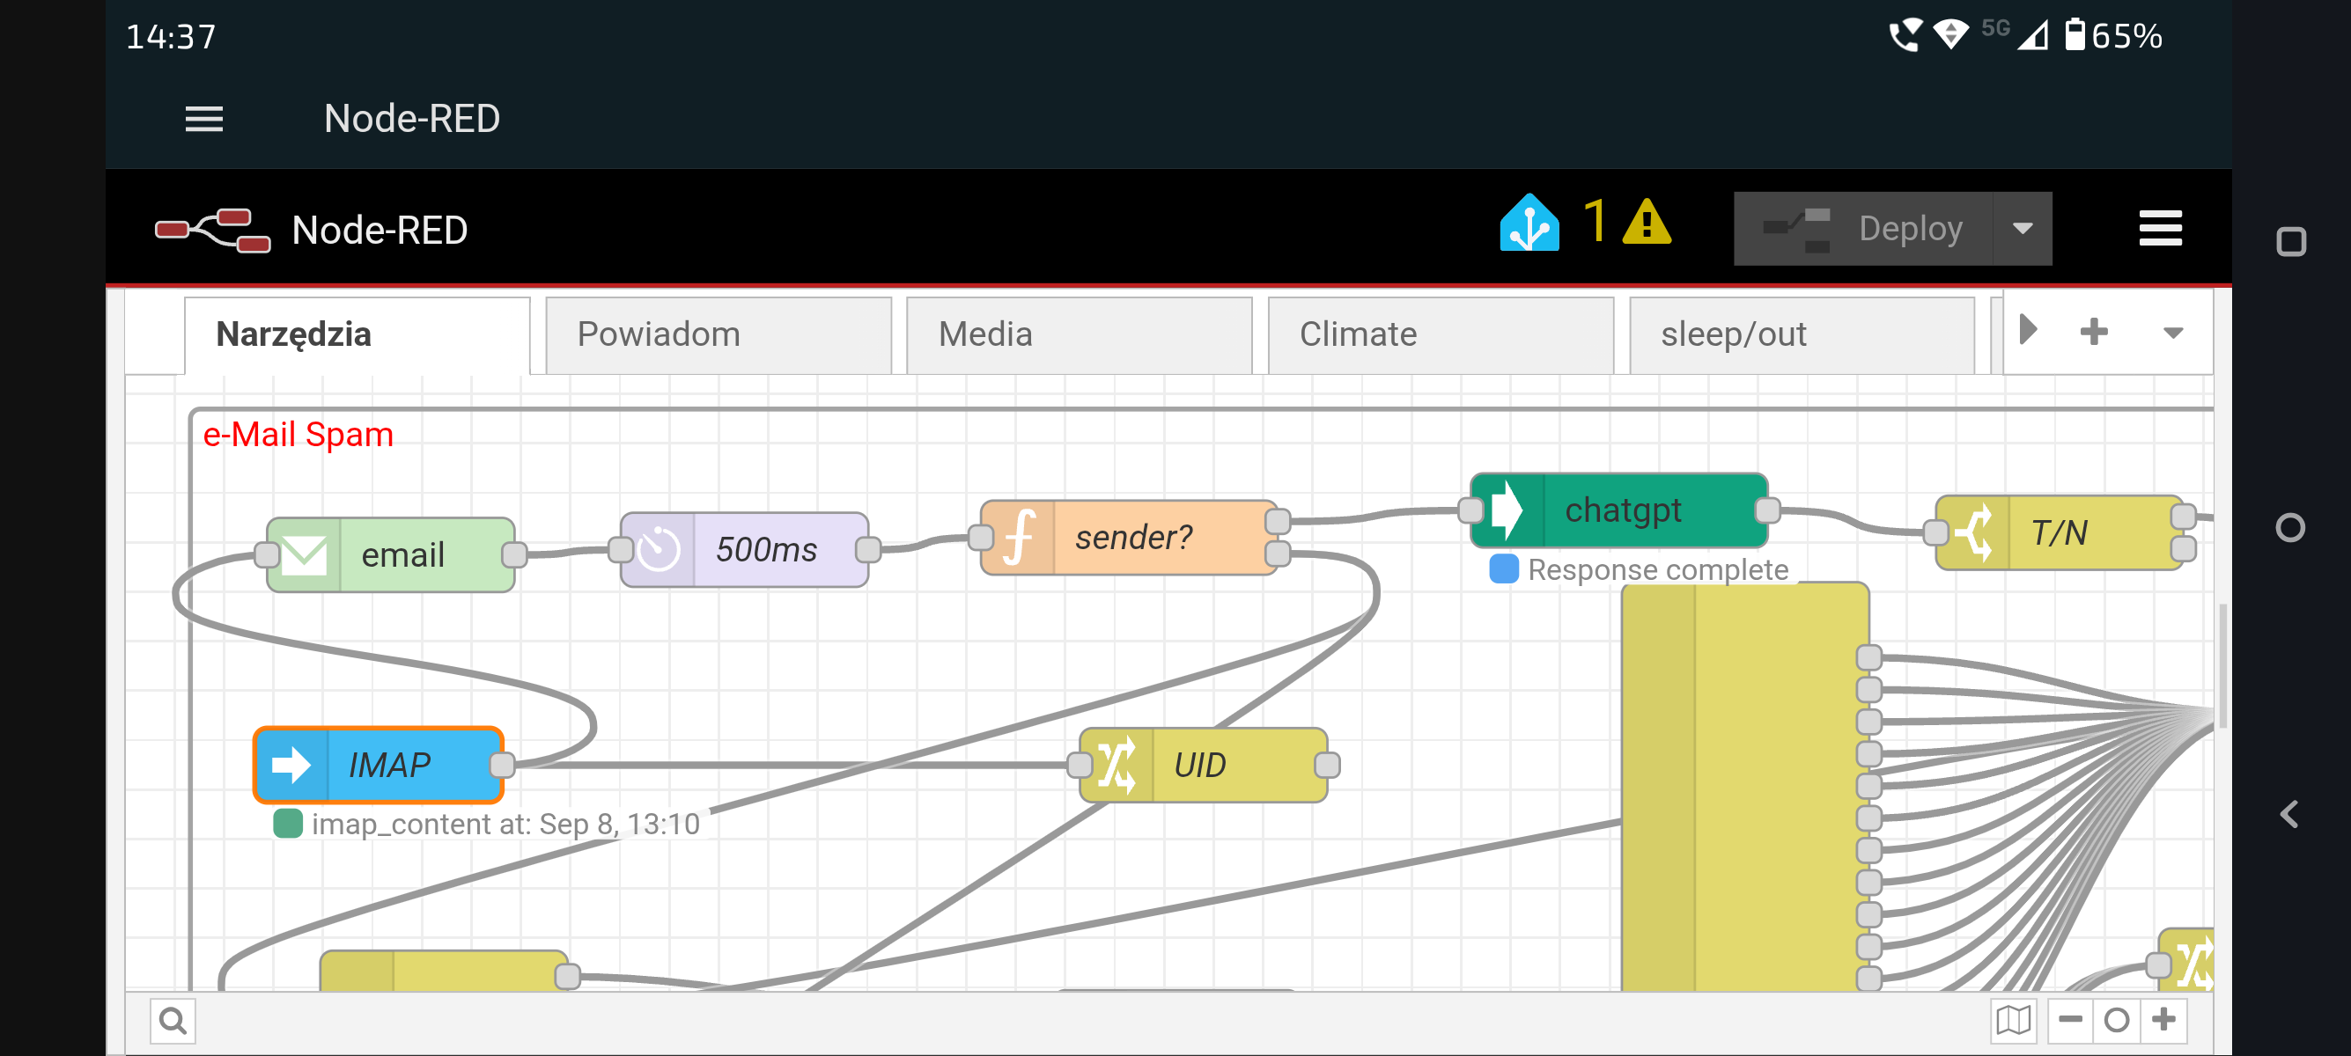
Task: Reset zoom with the circle button
Action: click(2117, 1020)
